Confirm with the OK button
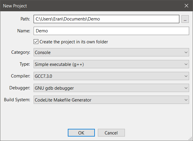This screenshot has height=141, width=193. [81, 133]
